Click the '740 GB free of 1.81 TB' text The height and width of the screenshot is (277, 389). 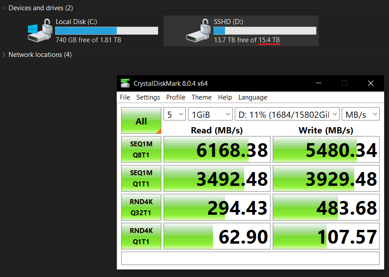(x=88, y=40)
